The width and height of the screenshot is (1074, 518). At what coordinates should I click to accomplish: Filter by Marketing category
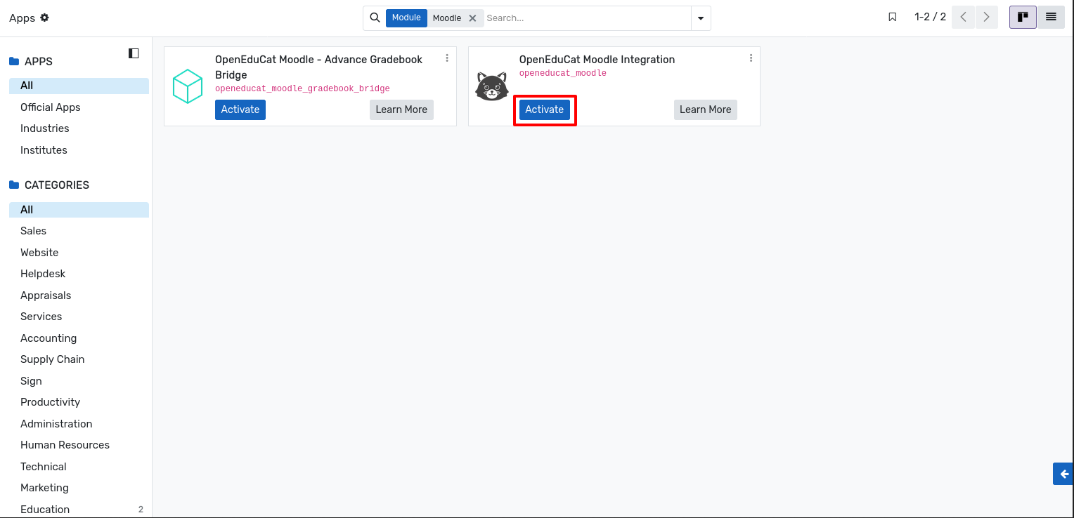click(x=79, y=488)
